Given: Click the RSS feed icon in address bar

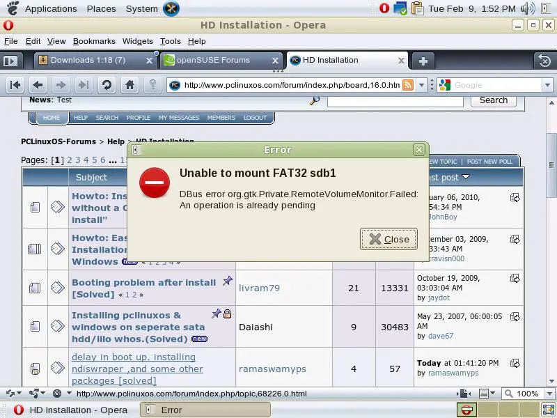Looking at the screenshot, I should tap(408, 85).
